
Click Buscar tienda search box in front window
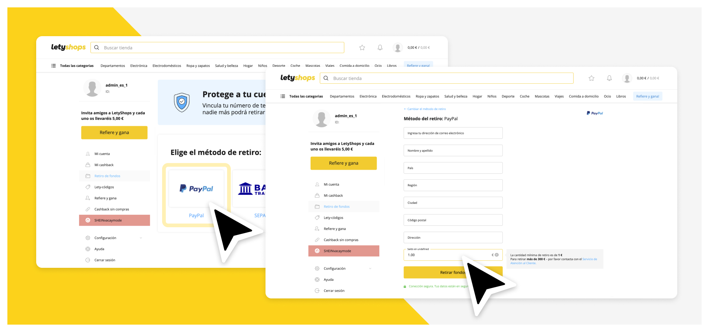coord(447,78)
